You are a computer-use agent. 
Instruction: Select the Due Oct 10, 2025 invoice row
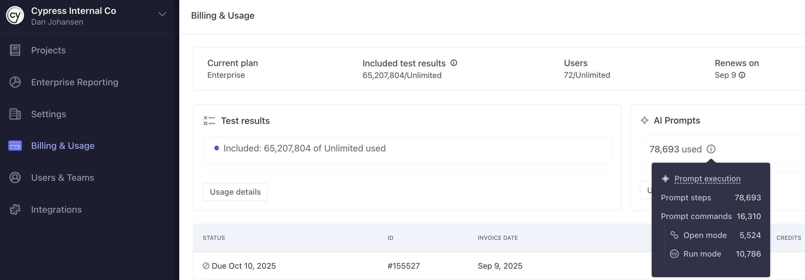[x=244, y=266]
